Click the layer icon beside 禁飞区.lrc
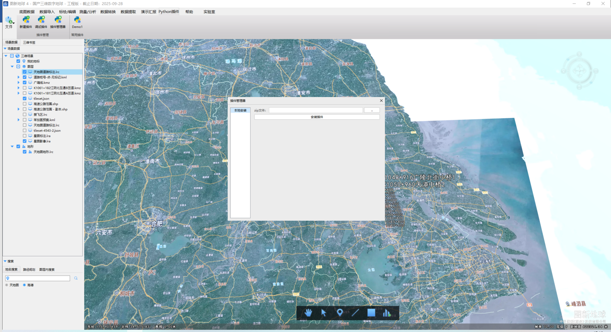This screenshot has height=332, width=611. (x=30, y=114)
